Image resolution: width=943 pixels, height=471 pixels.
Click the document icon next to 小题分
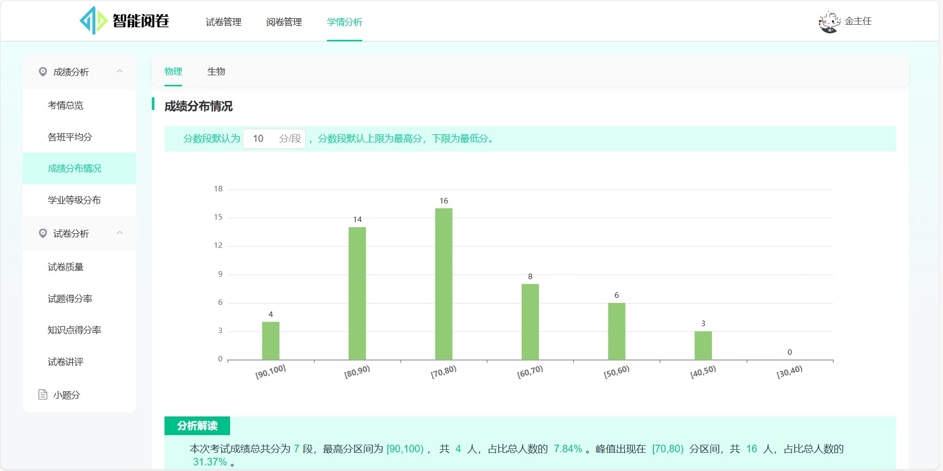click(43, 395)
